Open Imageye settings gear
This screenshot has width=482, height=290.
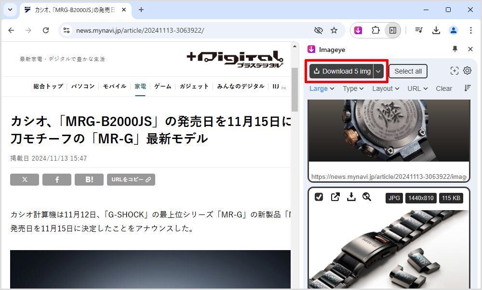(467, 71)
